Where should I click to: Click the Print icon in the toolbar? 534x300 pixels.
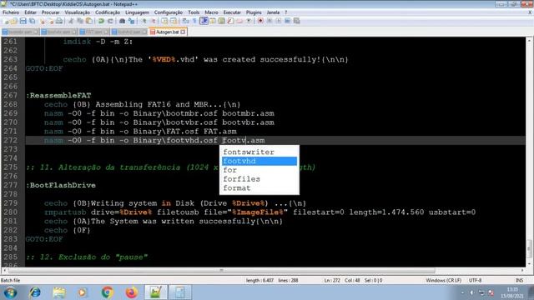tap(59, 21)
